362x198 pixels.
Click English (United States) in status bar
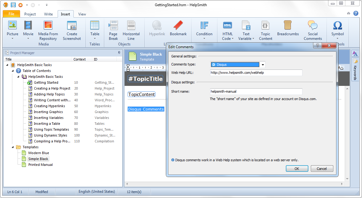97,192
